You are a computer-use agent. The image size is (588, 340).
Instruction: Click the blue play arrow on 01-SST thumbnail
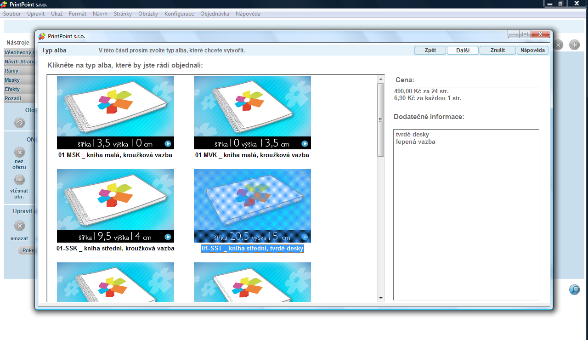tap(305, 237)
